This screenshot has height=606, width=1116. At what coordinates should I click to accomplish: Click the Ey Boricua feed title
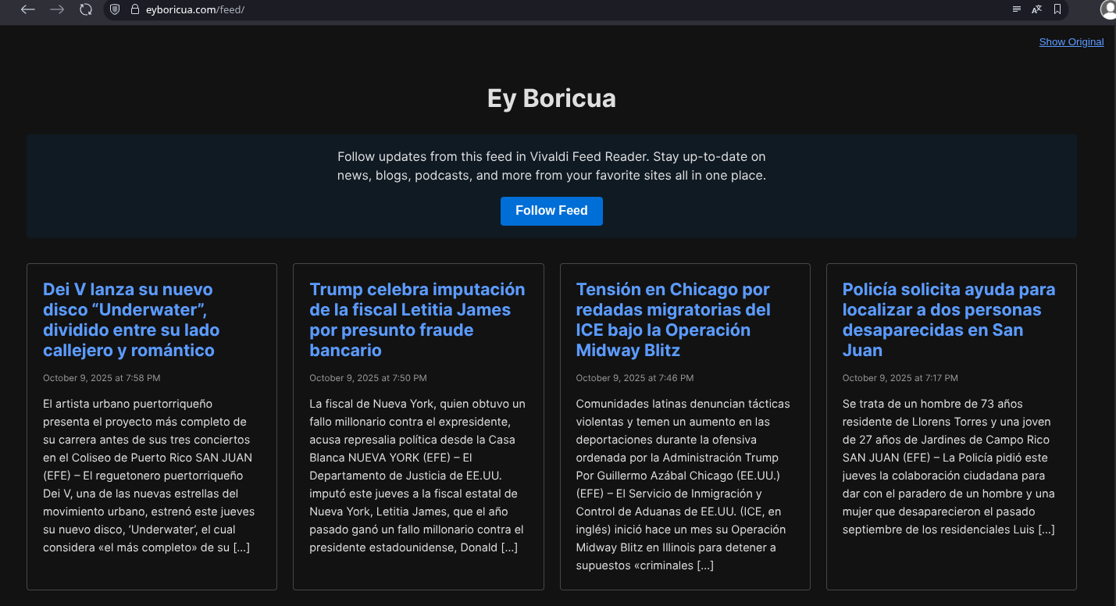pos(551,98)
